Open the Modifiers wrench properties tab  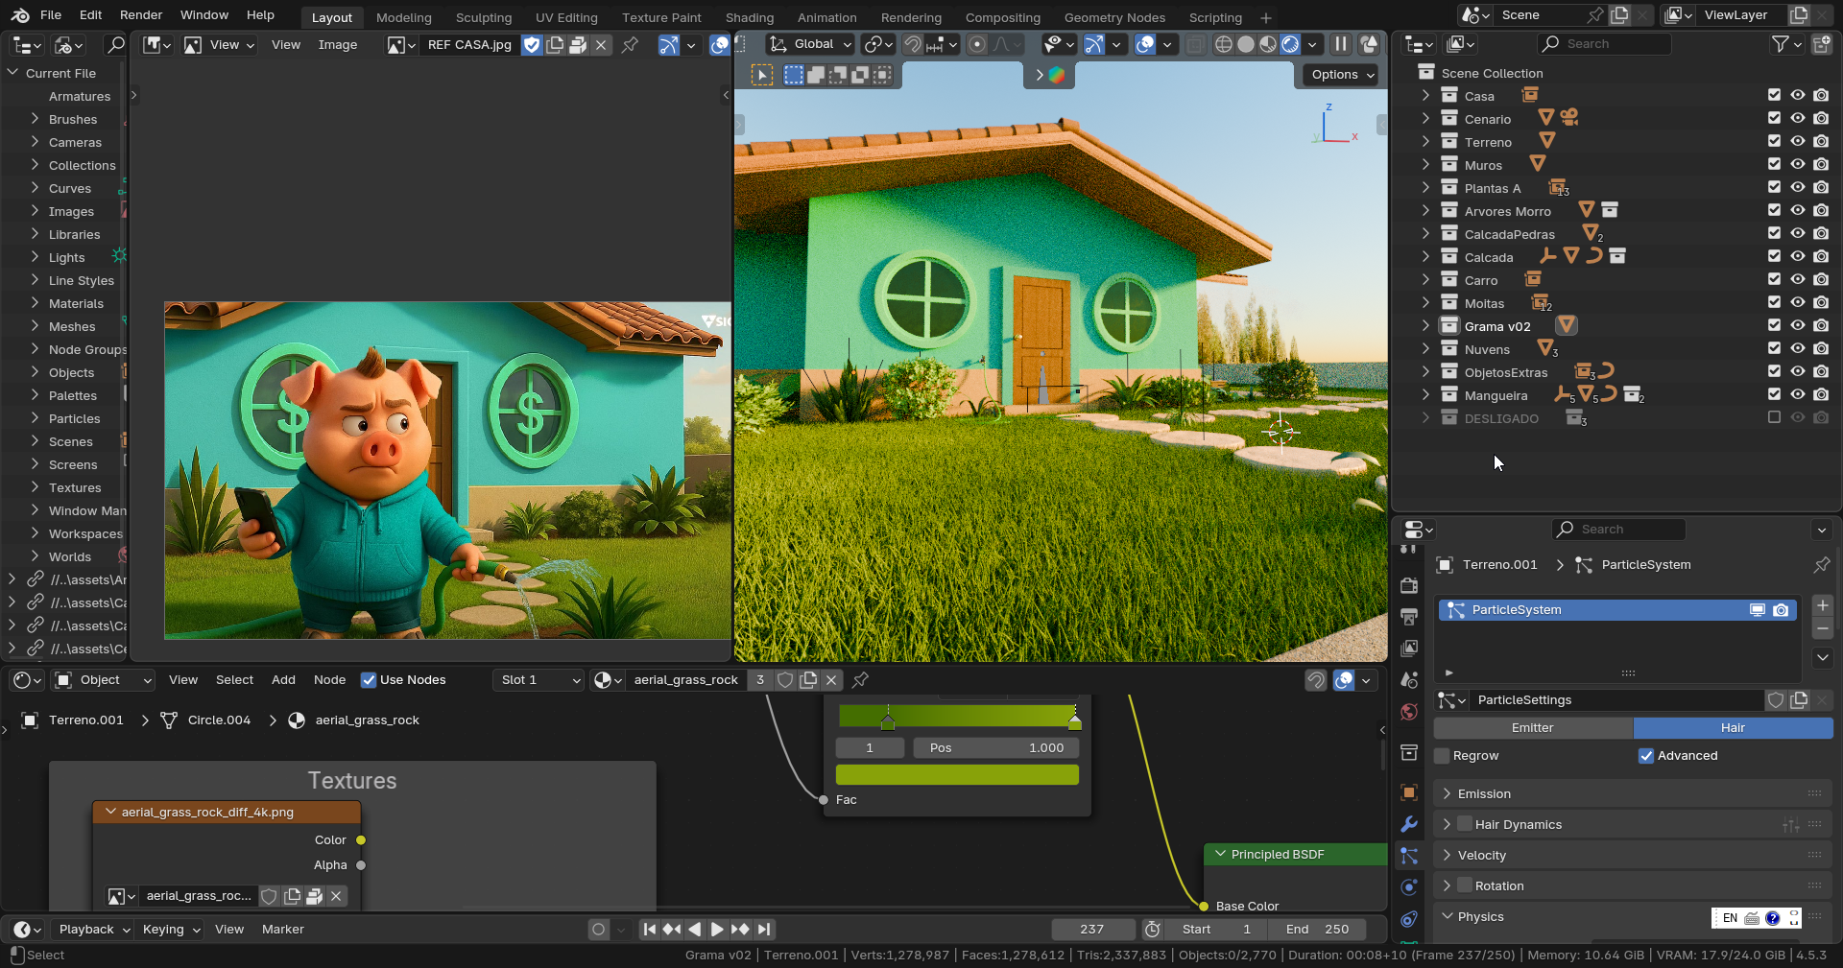pyautogui.click(x=1409, y=824)
